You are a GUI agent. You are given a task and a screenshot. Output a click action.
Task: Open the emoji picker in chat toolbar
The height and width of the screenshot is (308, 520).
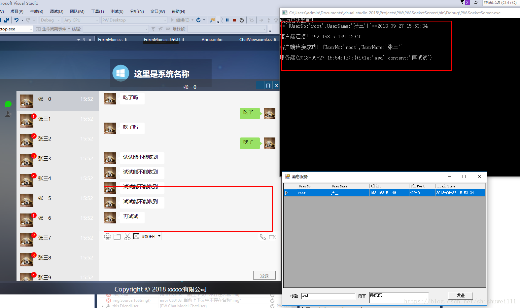coord(107,237)
